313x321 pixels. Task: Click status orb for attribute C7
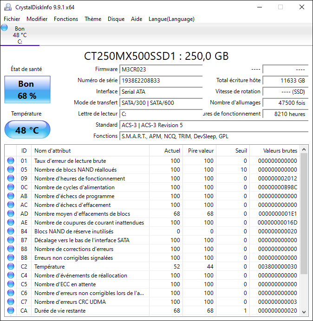tap(11, 302)
